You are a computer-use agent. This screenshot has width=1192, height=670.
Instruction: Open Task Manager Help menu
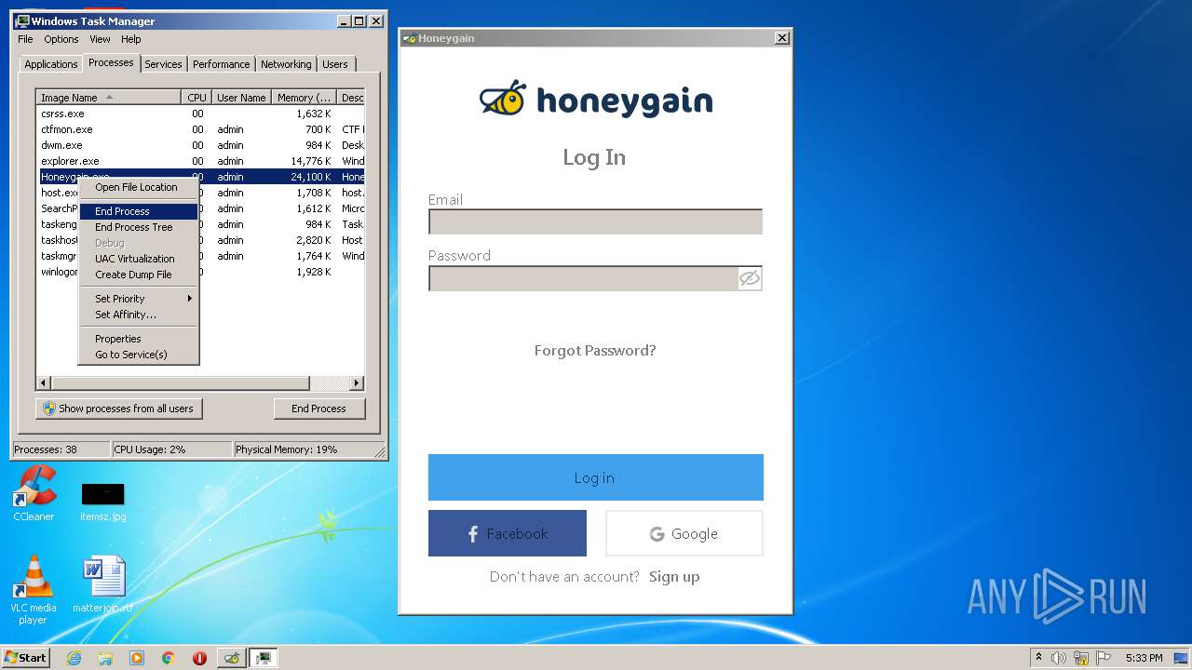[x=131, y=39]
